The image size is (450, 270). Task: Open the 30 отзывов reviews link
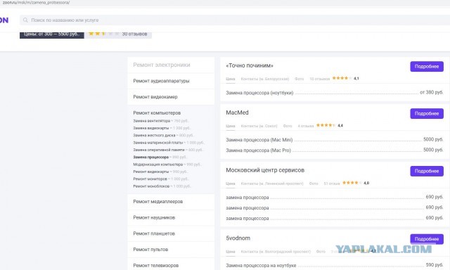(x=134, y=34)
